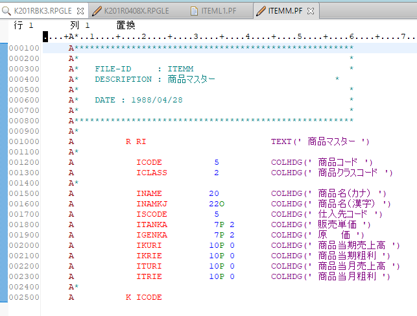Screen dimensions: 417x316
Task: Switch to the K201RBK3.RPGLE tab
Action: pos(43,11)
